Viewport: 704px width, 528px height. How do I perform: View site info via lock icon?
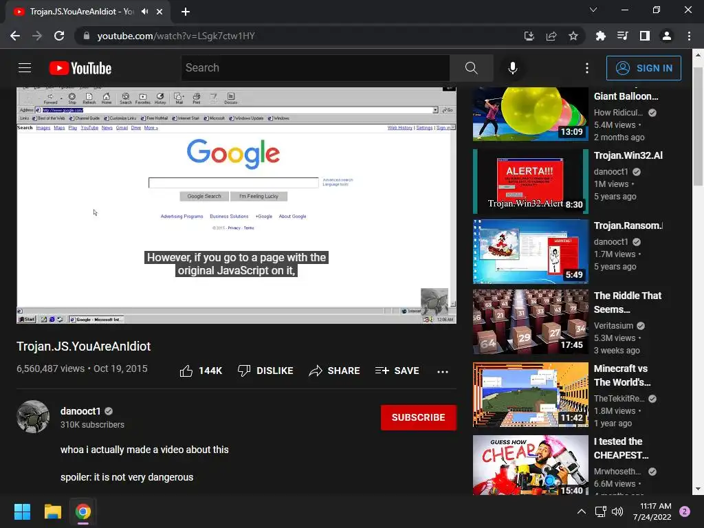click(x=87, y=36)
